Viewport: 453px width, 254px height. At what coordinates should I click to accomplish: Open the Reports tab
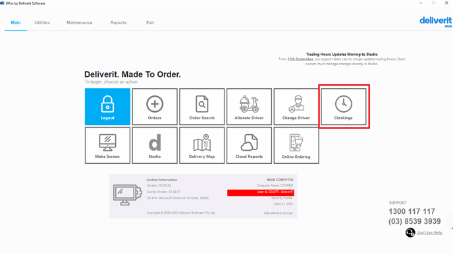pyautogui.click(x=119, y=22)
